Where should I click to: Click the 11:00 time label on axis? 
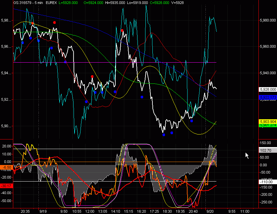coord(245,211)
